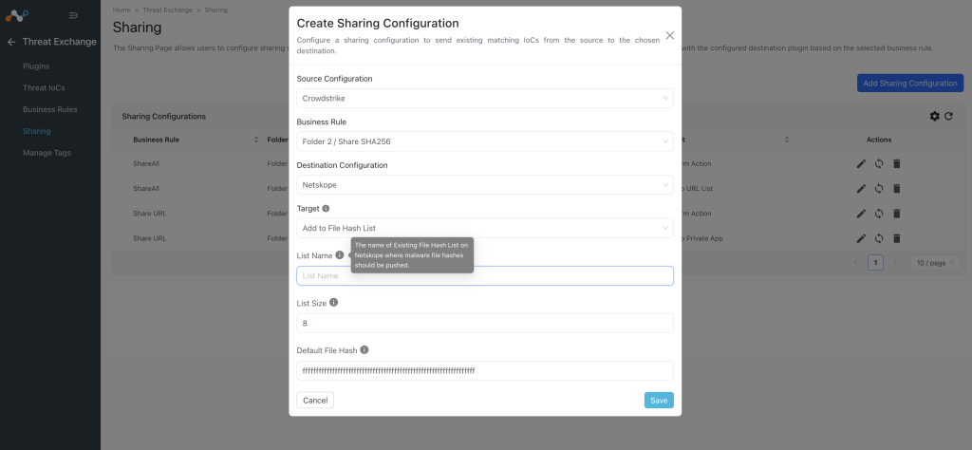
Task: Go to the previous page arrow
Action: [x=856, y=263]
